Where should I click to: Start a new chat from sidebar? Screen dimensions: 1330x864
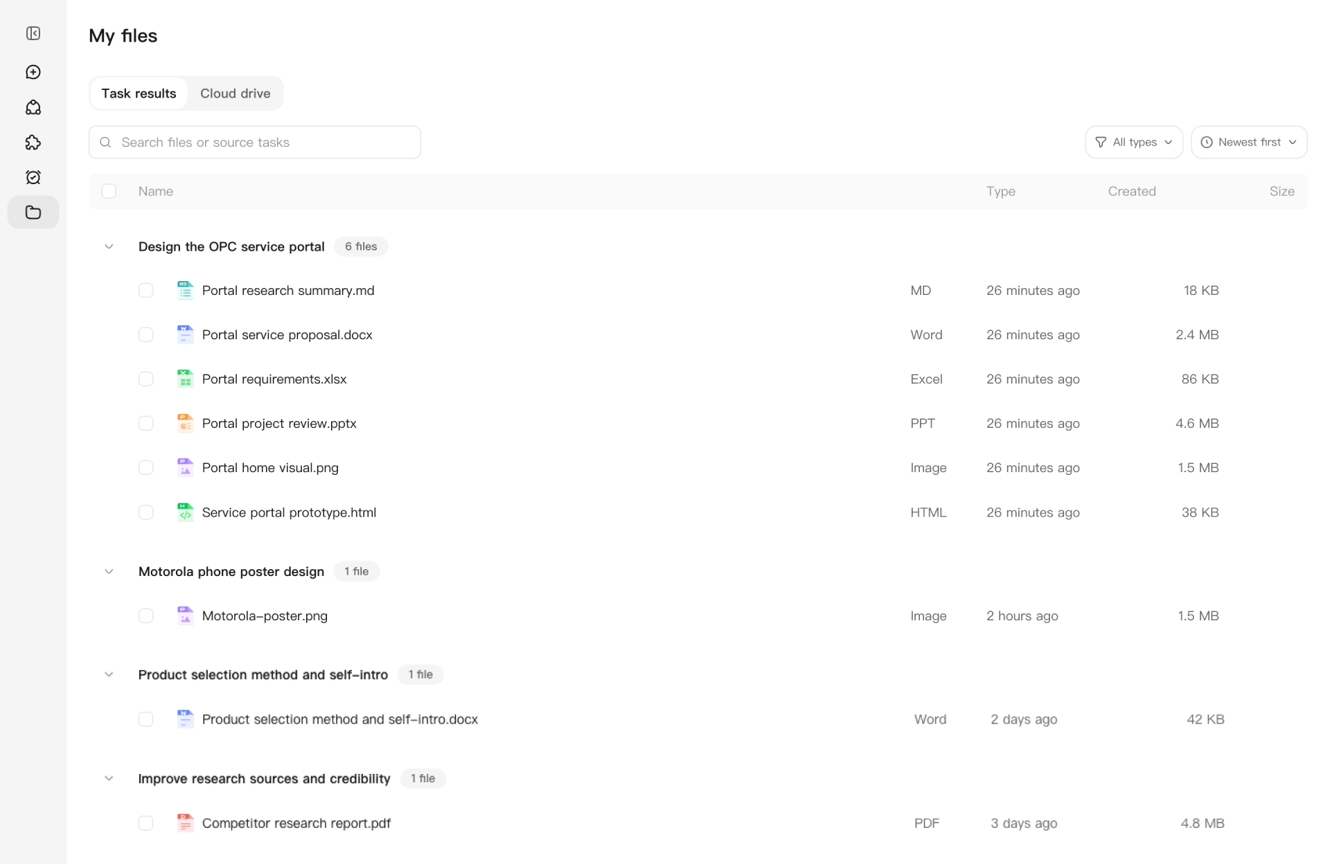33,72
